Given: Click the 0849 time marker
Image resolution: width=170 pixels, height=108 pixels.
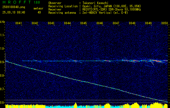Looking at the screenshot, I should [x=148, y=23].
